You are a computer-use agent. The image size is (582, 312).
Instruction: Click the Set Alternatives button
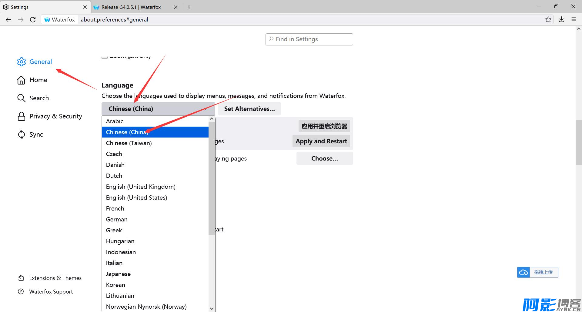click(x=249, y=109)
